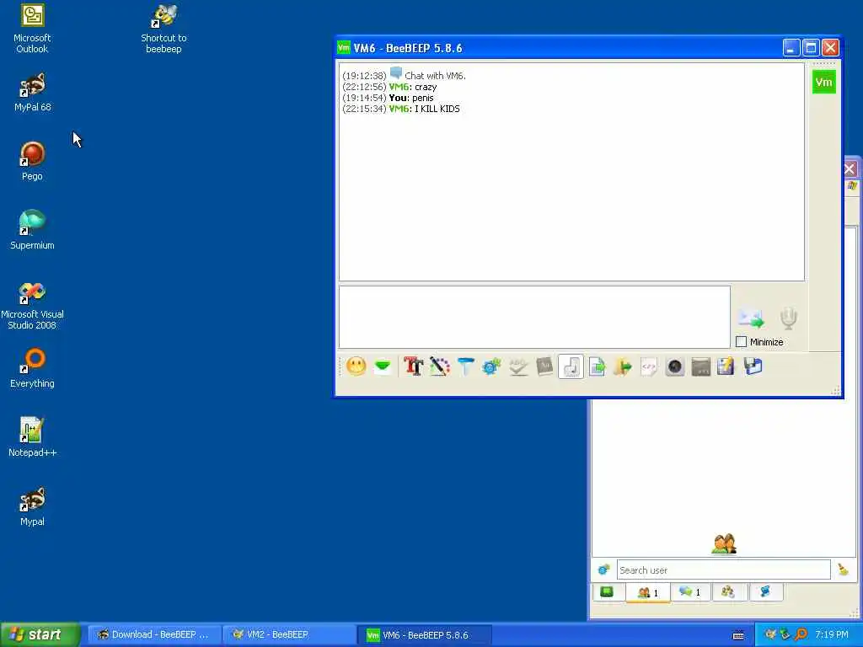Click the camera screenshot icon
The image size is (863, 647).
pyautogui.click(x=675, y=366)
